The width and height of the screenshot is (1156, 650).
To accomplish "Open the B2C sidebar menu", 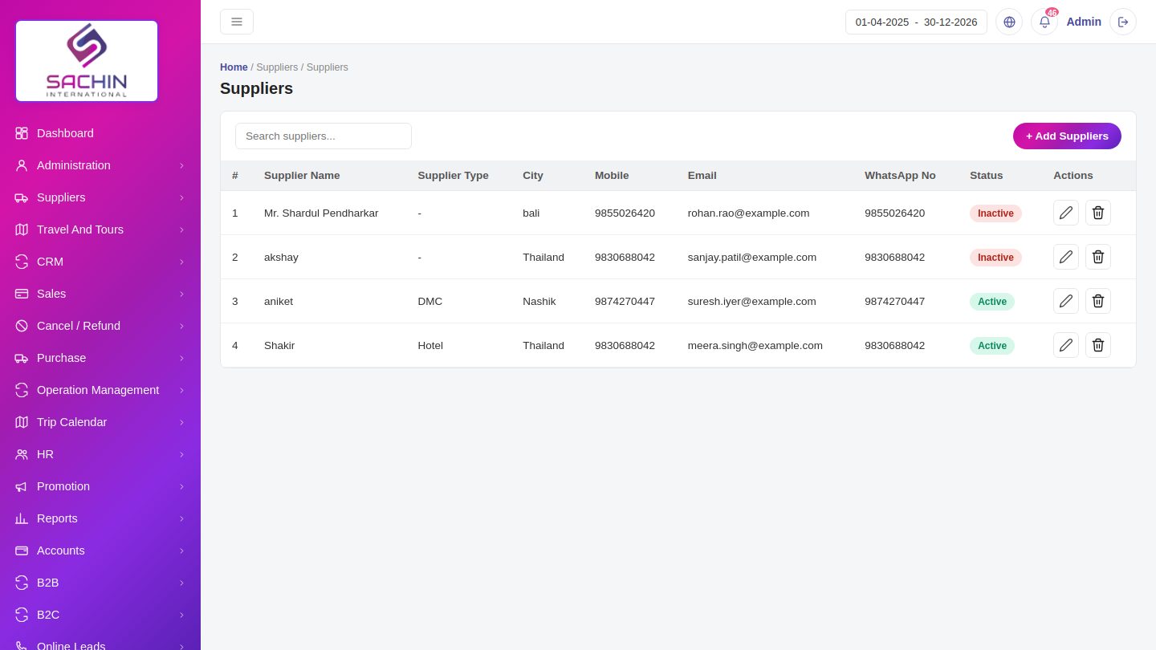I will click(x=100, y=615).
